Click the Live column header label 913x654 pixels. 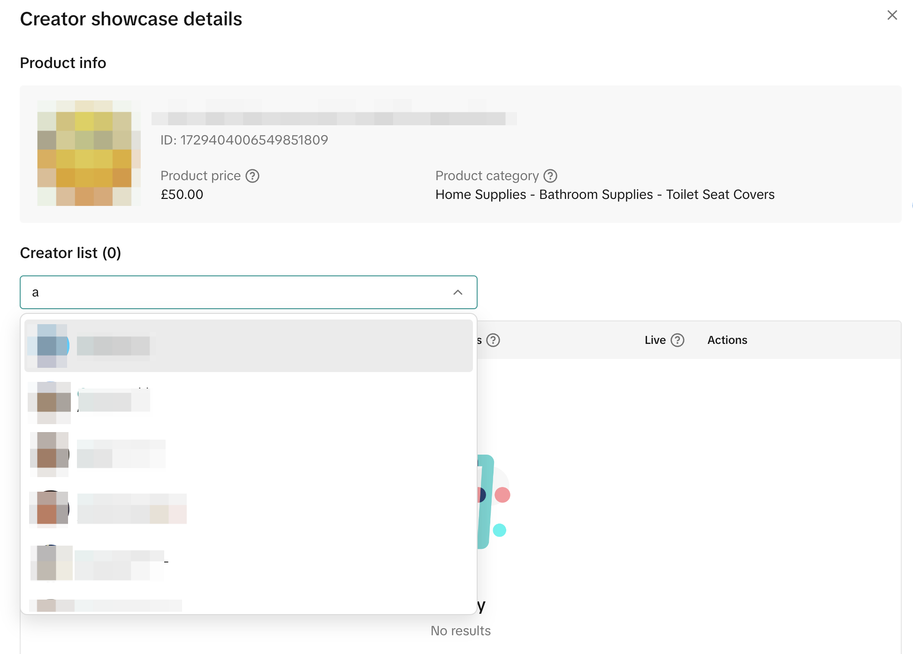coord(655,340)
